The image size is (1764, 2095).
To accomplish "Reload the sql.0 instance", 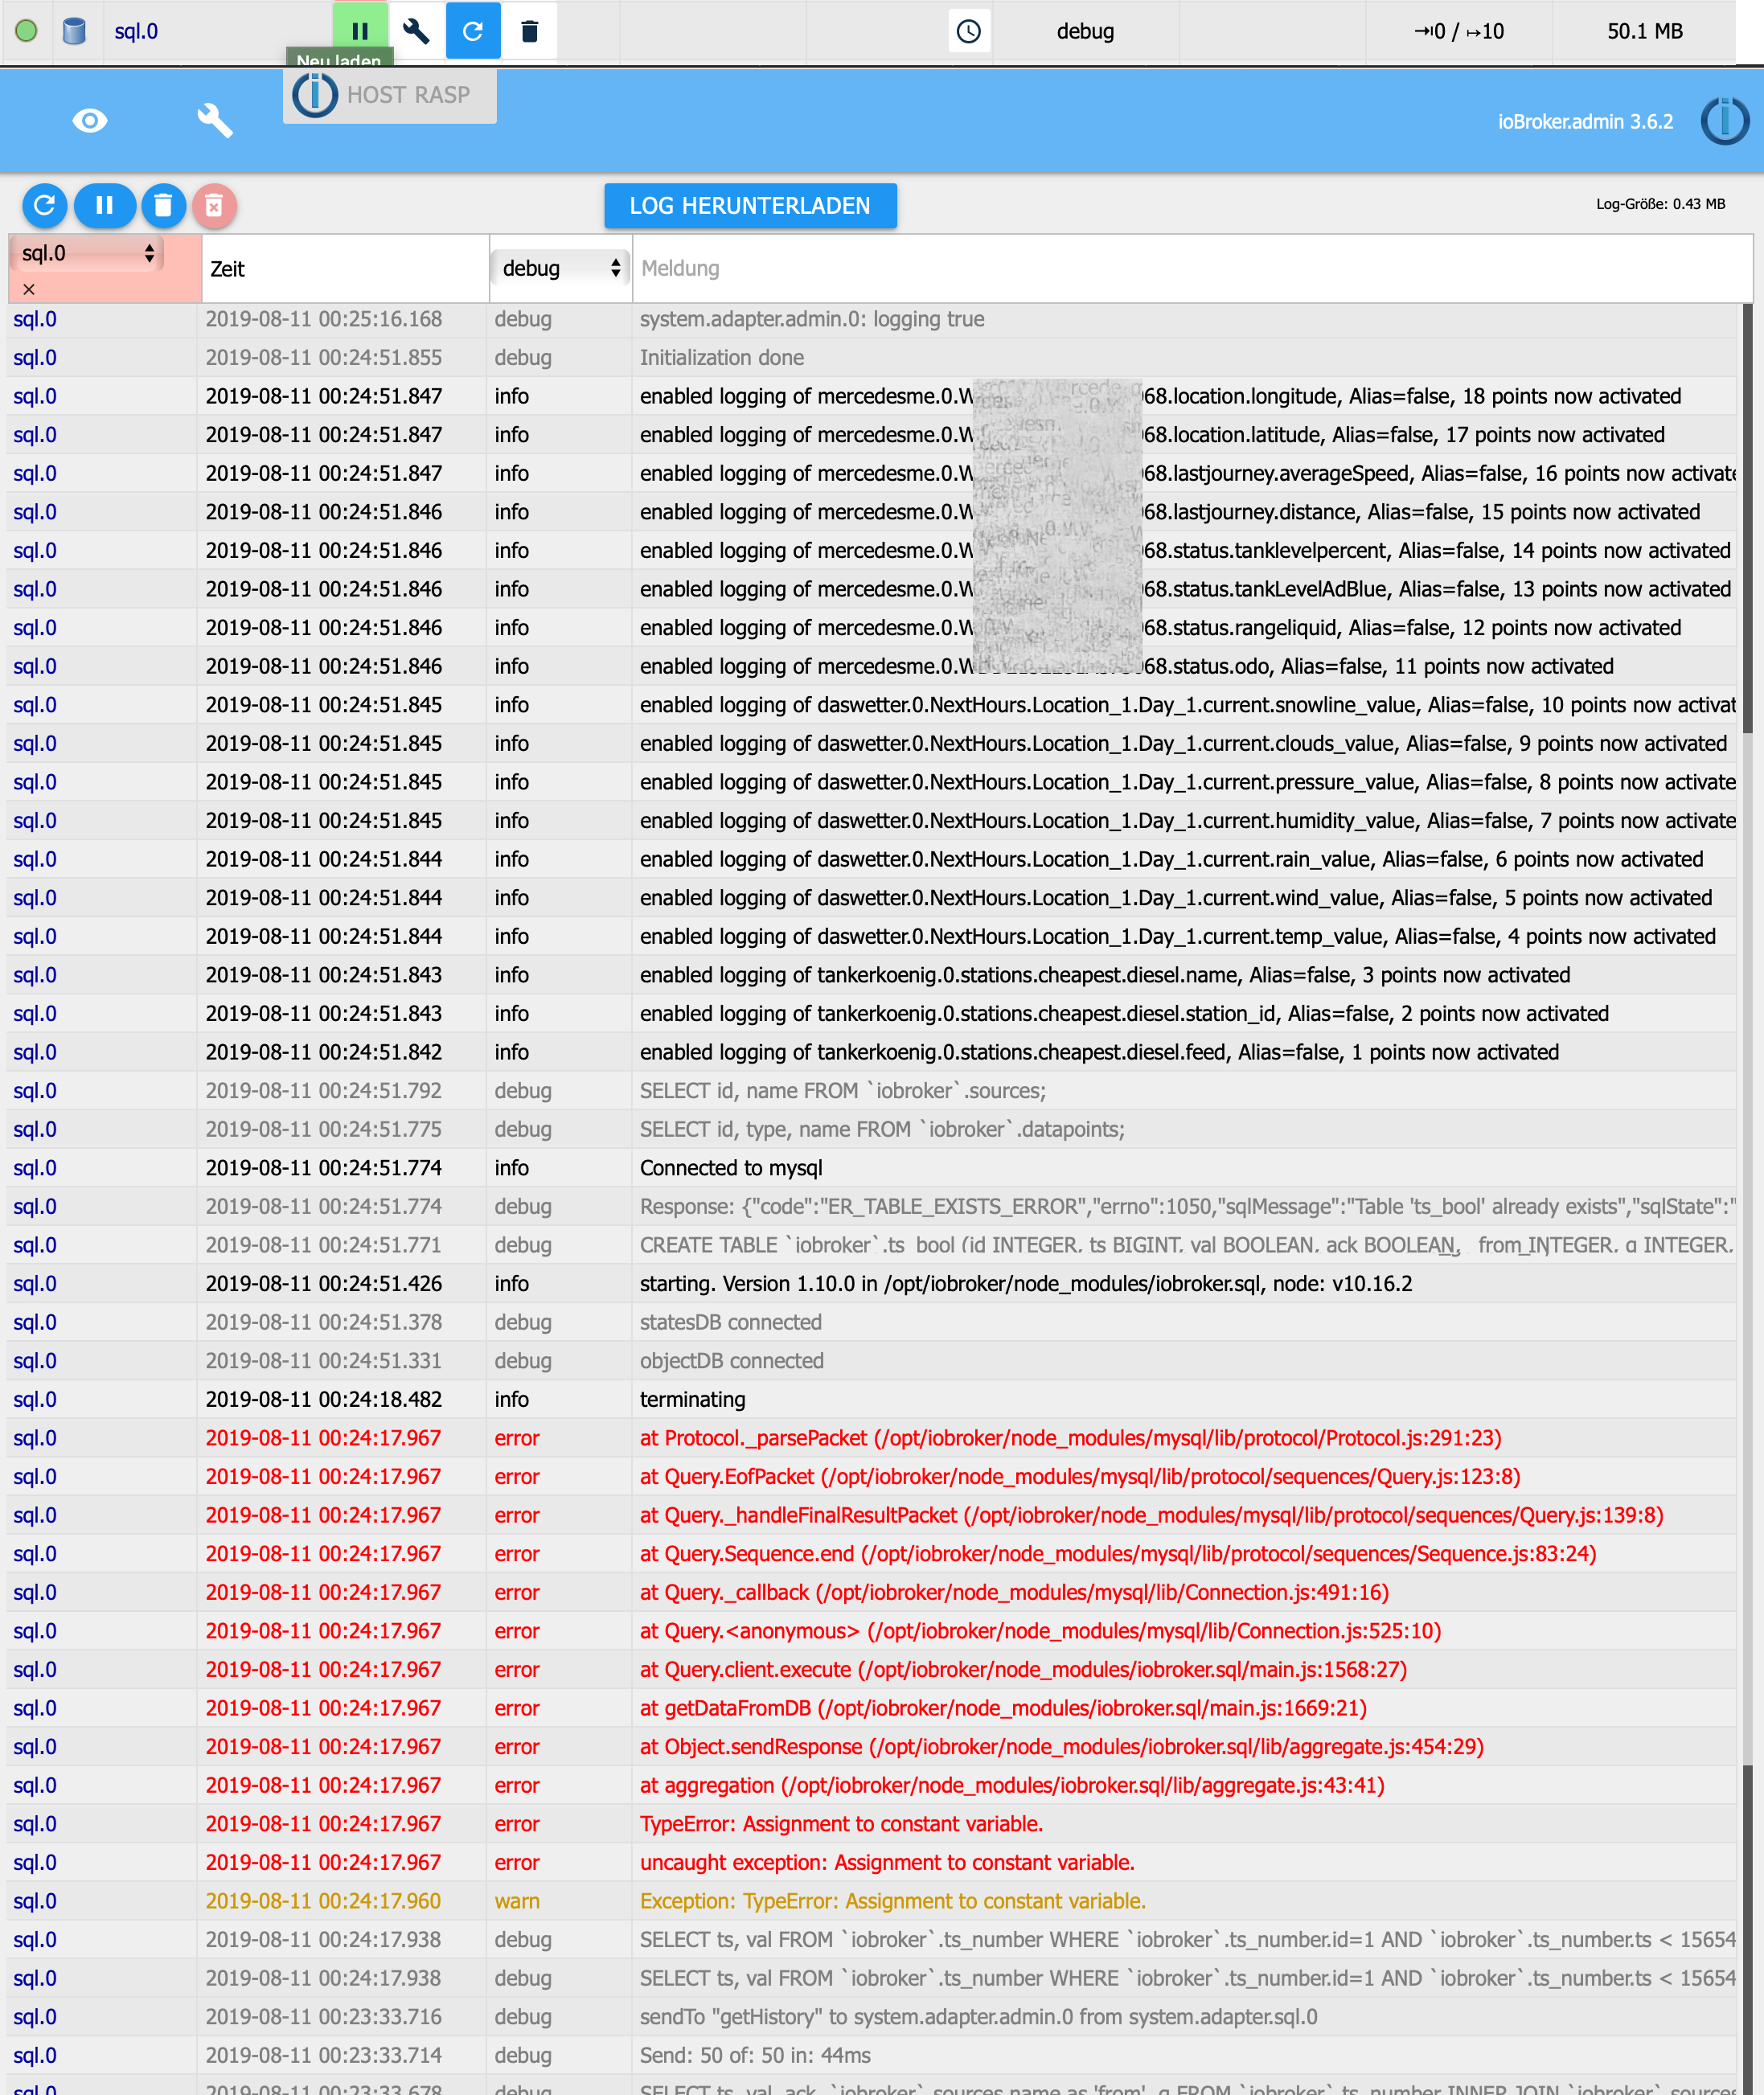I will (473, 31).
